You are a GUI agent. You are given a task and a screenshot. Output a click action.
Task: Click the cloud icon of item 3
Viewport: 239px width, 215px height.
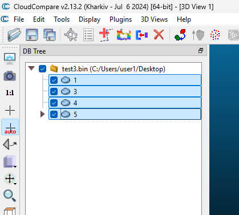[66, 91]
